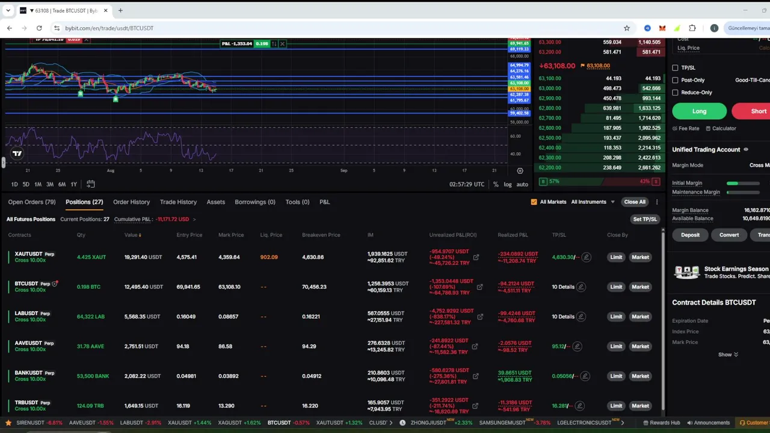Click the positions table vertical scrollbar

pyautogui.click(x=664, y=319)
